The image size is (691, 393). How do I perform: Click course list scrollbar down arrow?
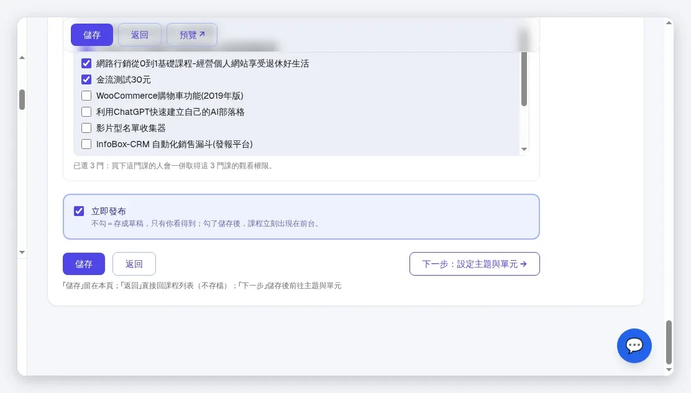coord(524,149)
